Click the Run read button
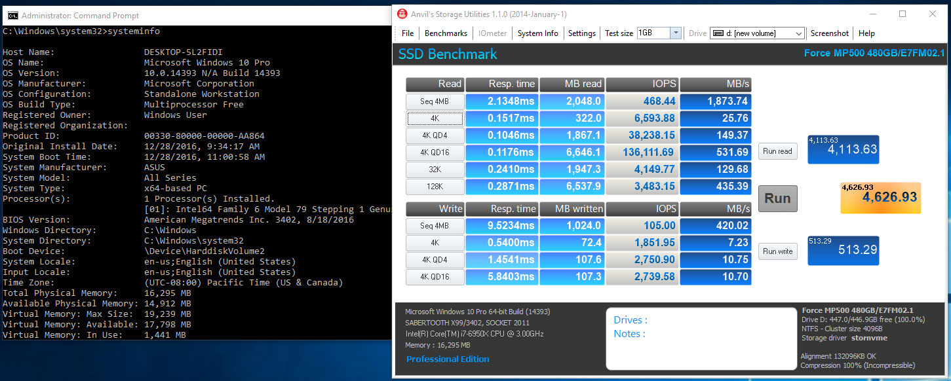 point(778,151)
